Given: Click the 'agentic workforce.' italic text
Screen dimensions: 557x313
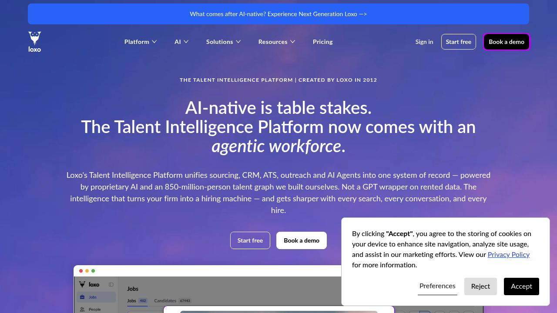Looking at the screenshot, I should [x=278, y=146].
